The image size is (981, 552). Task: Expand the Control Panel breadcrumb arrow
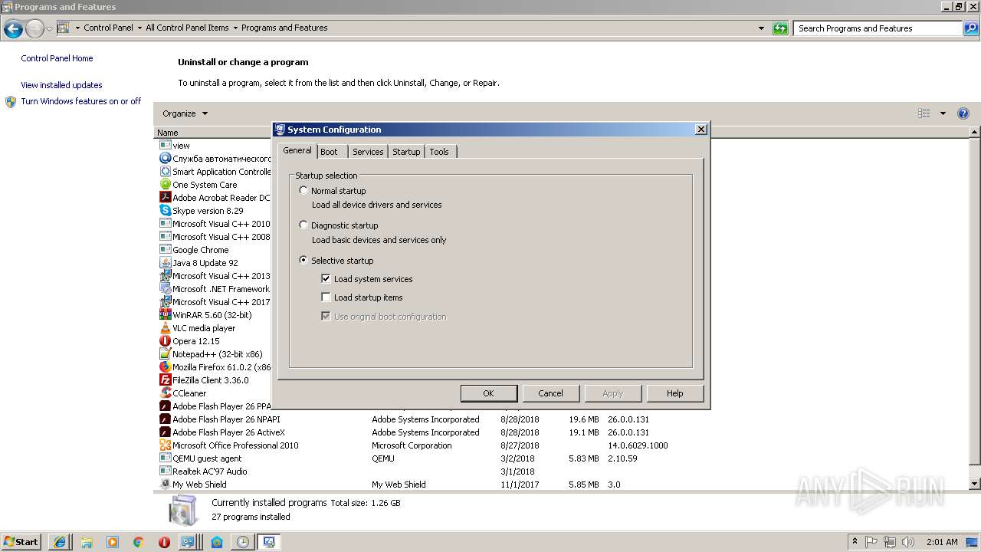point(139,28)
